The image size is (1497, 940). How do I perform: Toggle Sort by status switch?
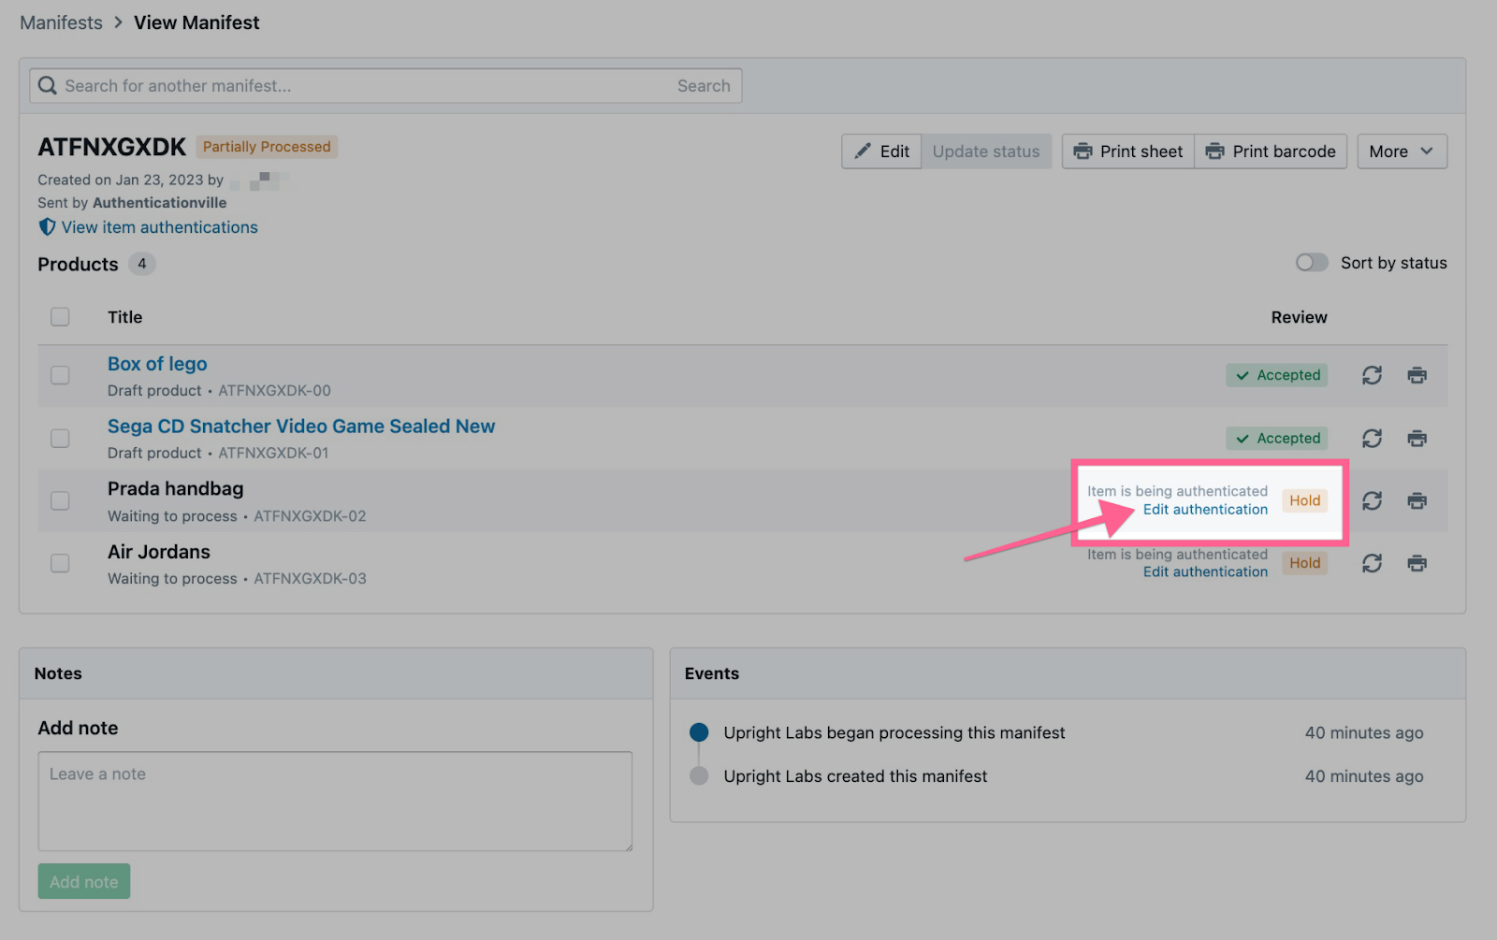click(1311, 263)
